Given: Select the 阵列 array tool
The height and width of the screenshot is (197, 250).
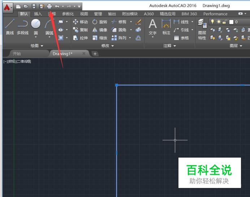Looking at the screenshot, I should click(x=119, y=38).
